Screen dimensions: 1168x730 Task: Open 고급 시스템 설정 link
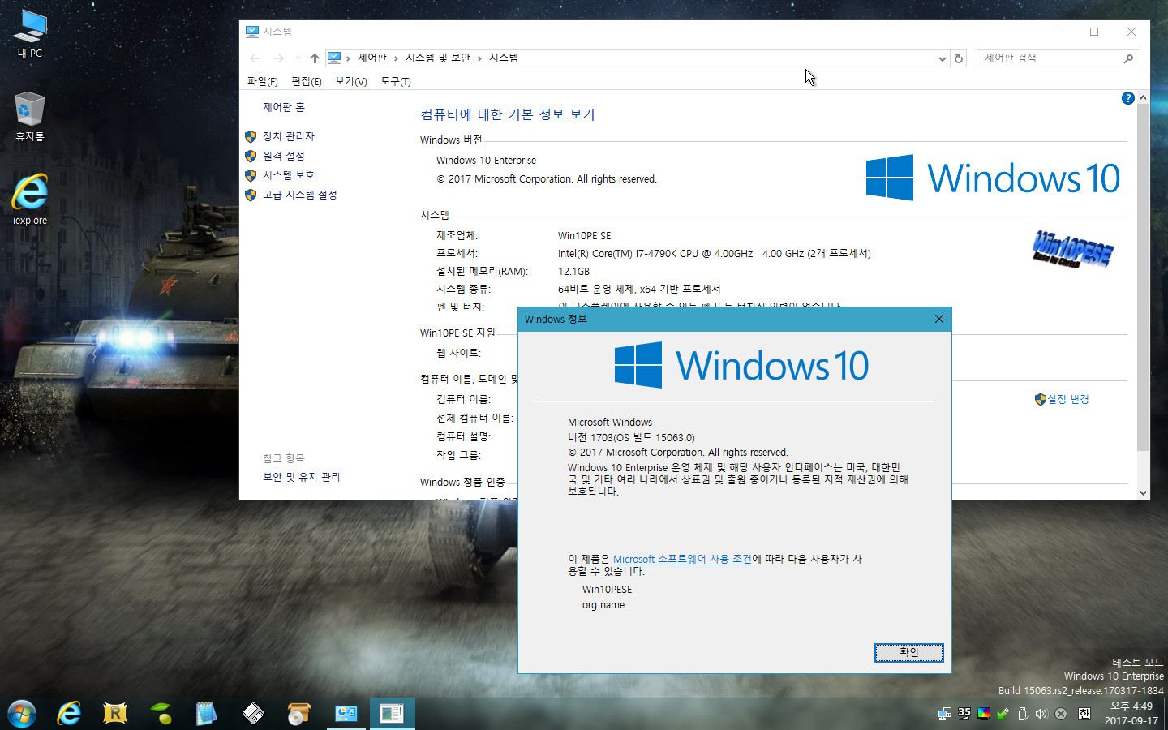coord(300,195)
